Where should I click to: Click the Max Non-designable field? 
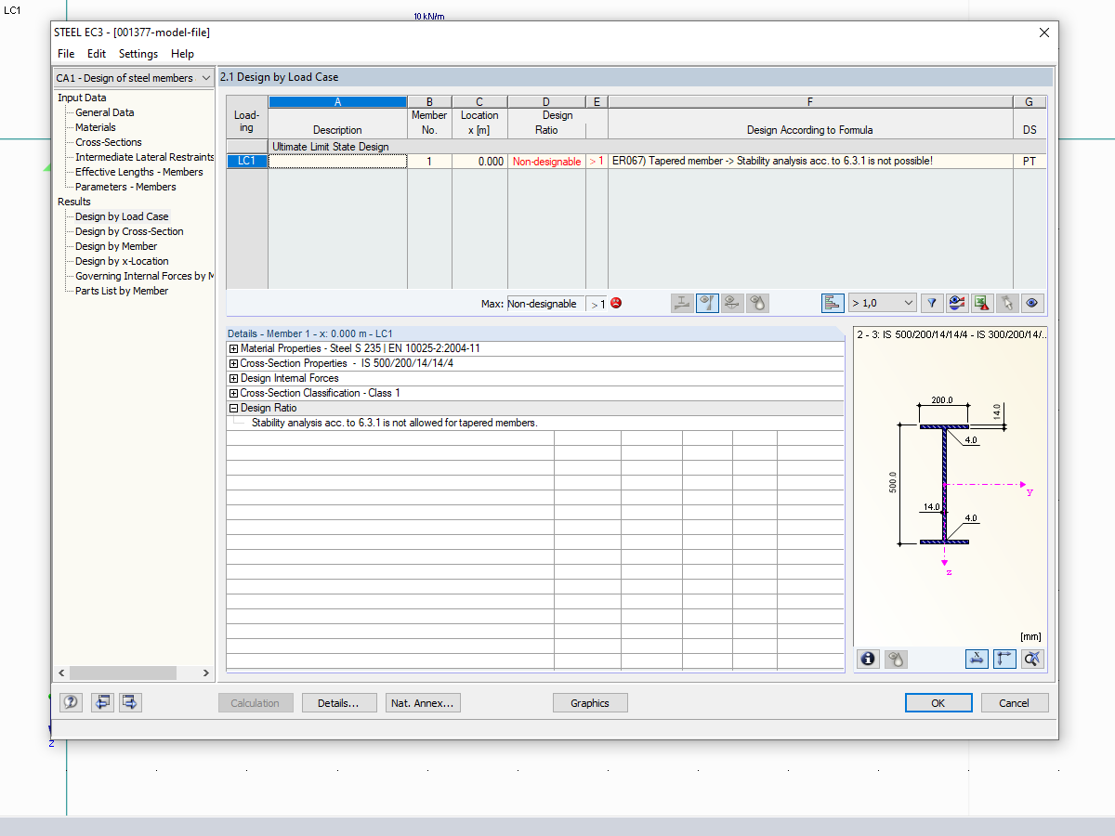(545, 304)
